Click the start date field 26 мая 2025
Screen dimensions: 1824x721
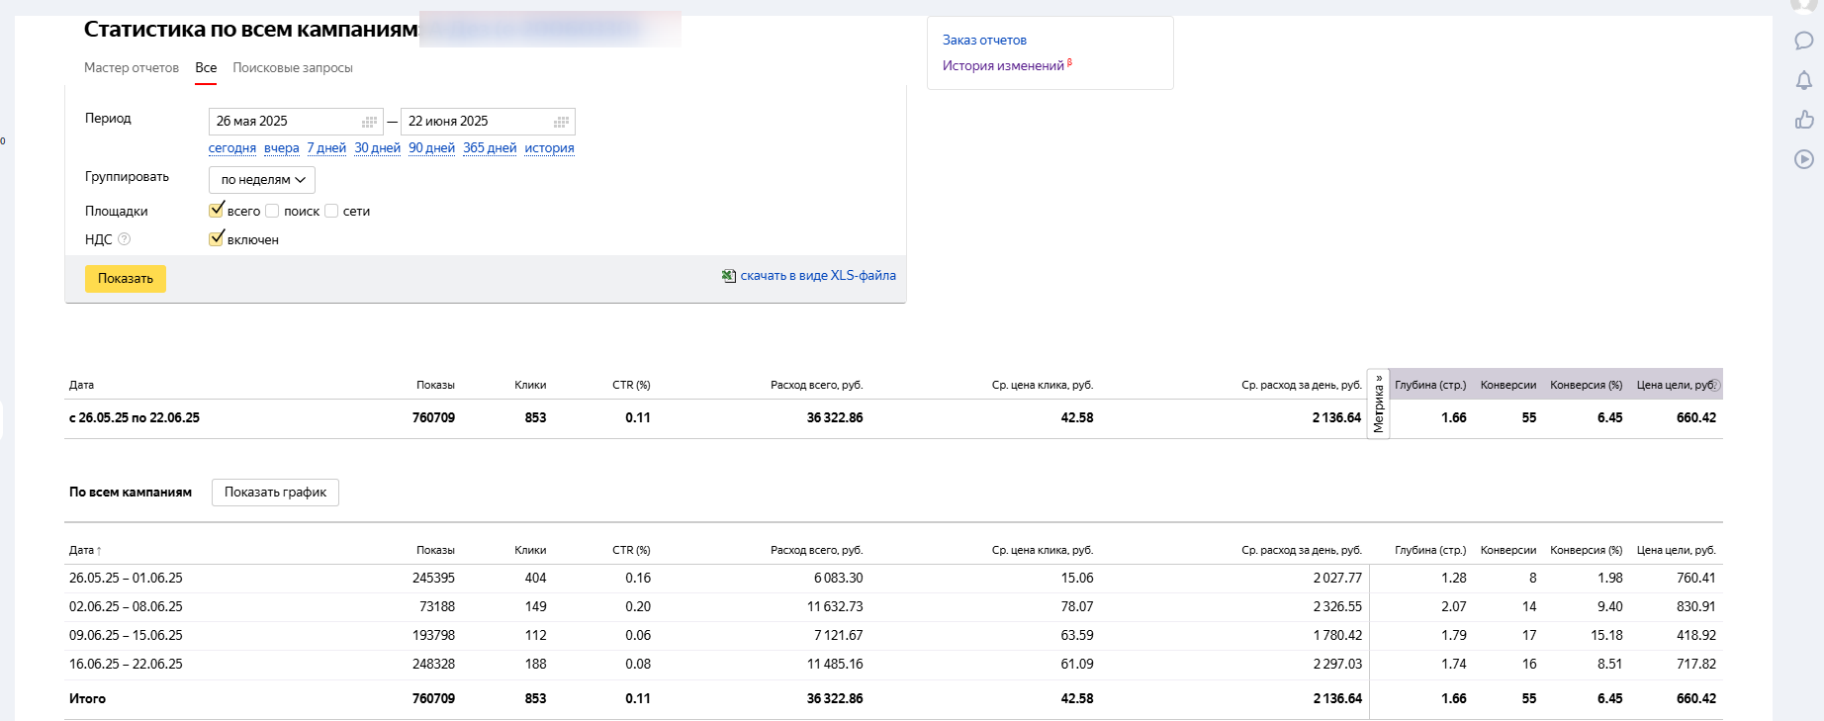[x=296, y=122]
